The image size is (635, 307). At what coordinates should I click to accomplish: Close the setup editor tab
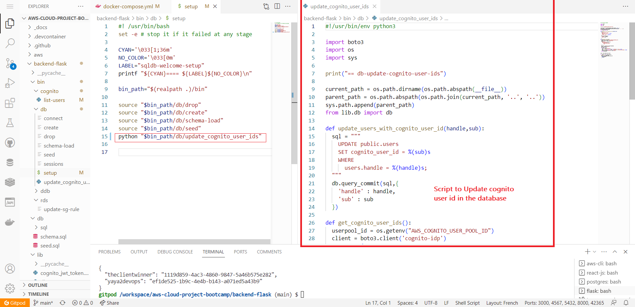(215, 6)
